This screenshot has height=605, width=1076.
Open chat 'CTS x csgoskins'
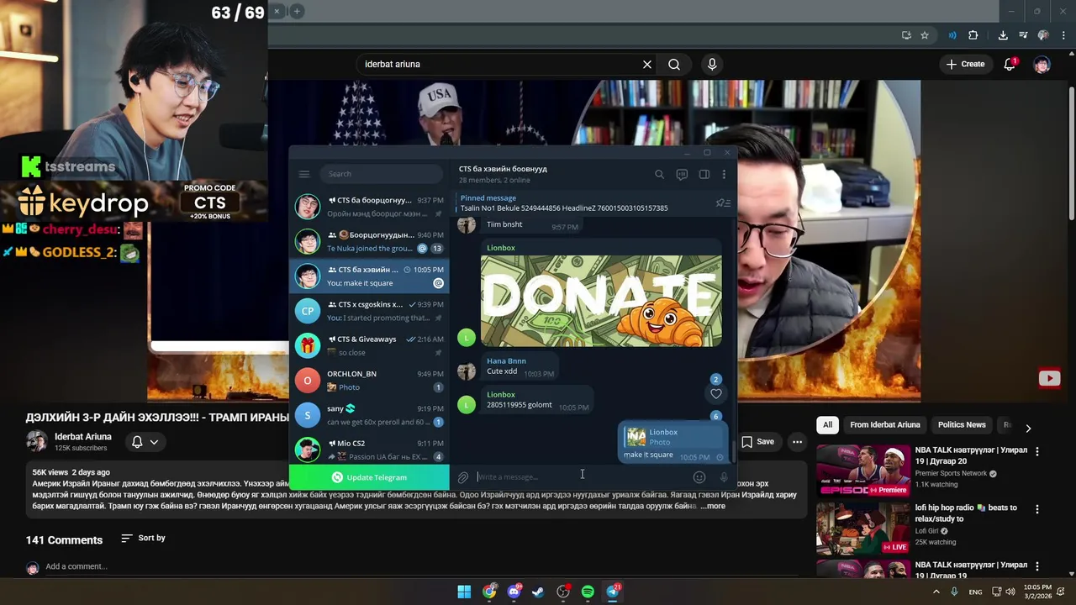point(369,311)
